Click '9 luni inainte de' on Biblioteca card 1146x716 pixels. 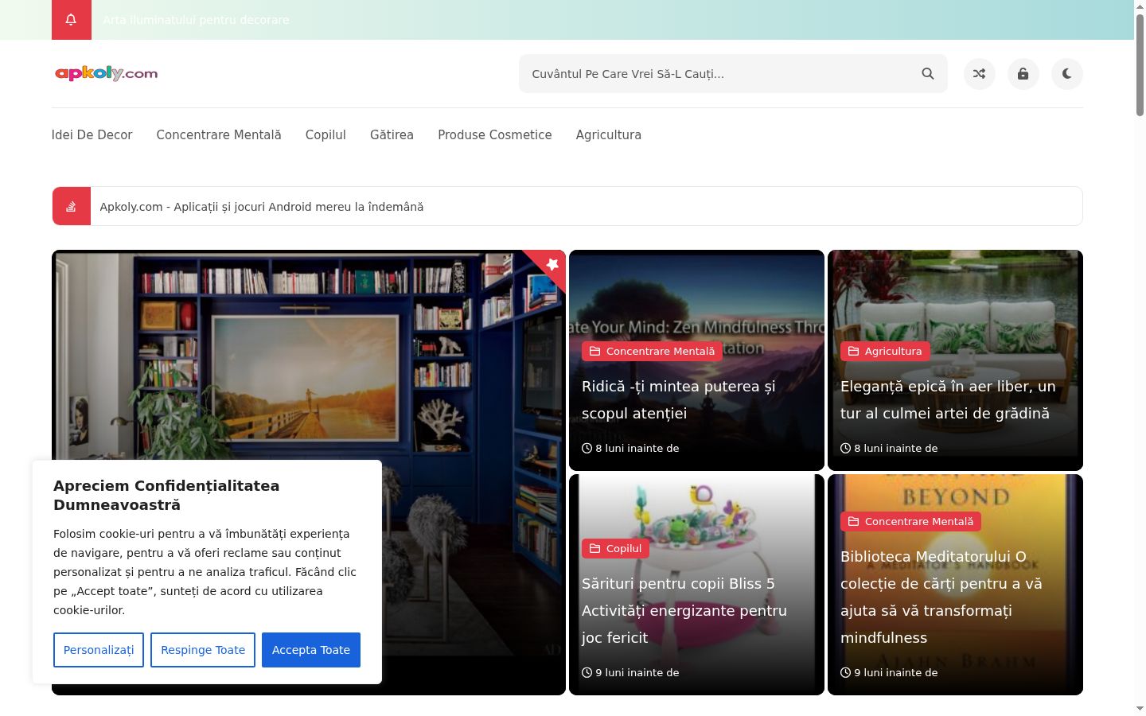(889, 673)
